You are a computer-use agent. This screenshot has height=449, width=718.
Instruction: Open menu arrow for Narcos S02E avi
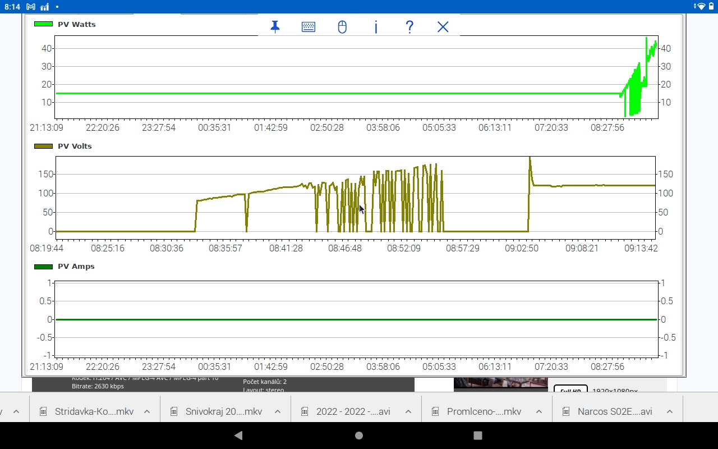click(x=669, y=411)
